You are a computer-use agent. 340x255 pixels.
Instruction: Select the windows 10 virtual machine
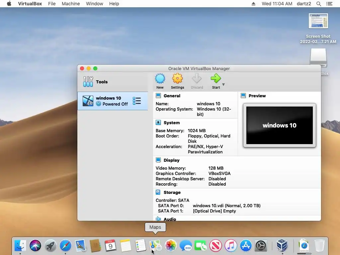(113, 101)
